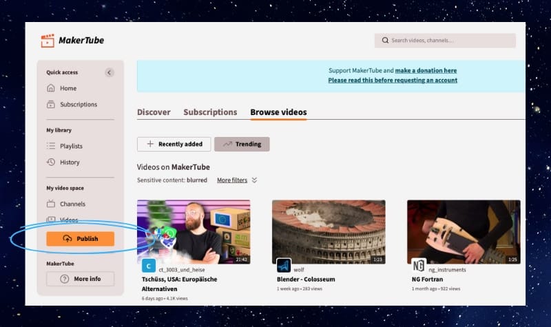Click the ct_3003_und_heise channel avatar

tap(149, 266)
